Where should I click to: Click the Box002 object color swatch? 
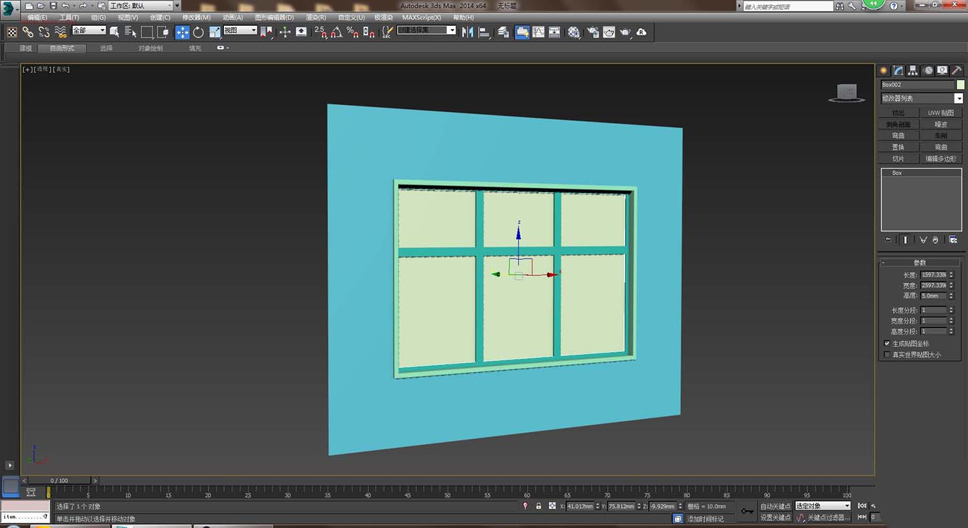pos(960,84)
